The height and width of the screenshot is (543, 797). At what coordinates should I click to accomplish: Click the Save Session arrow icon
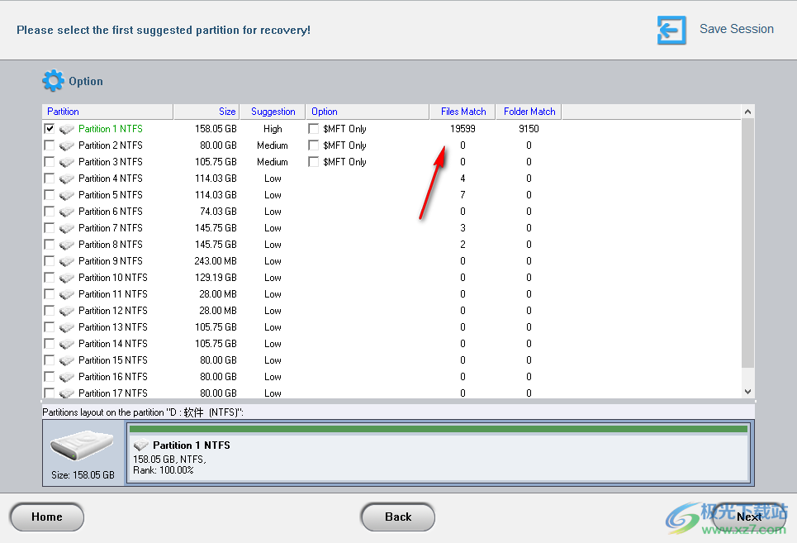[x=671, y=30]
